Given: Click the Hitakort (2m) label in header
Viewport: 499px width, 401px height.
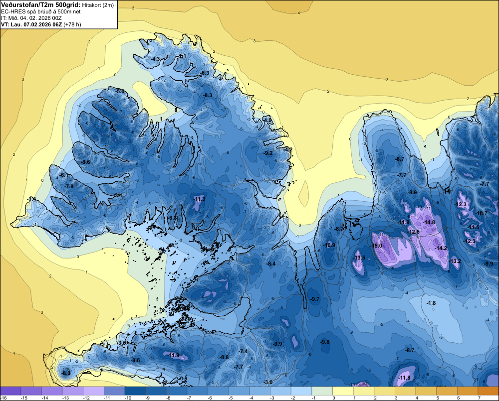Looking at the screenshot, I should pyautogui.click(x=98, y=5).
